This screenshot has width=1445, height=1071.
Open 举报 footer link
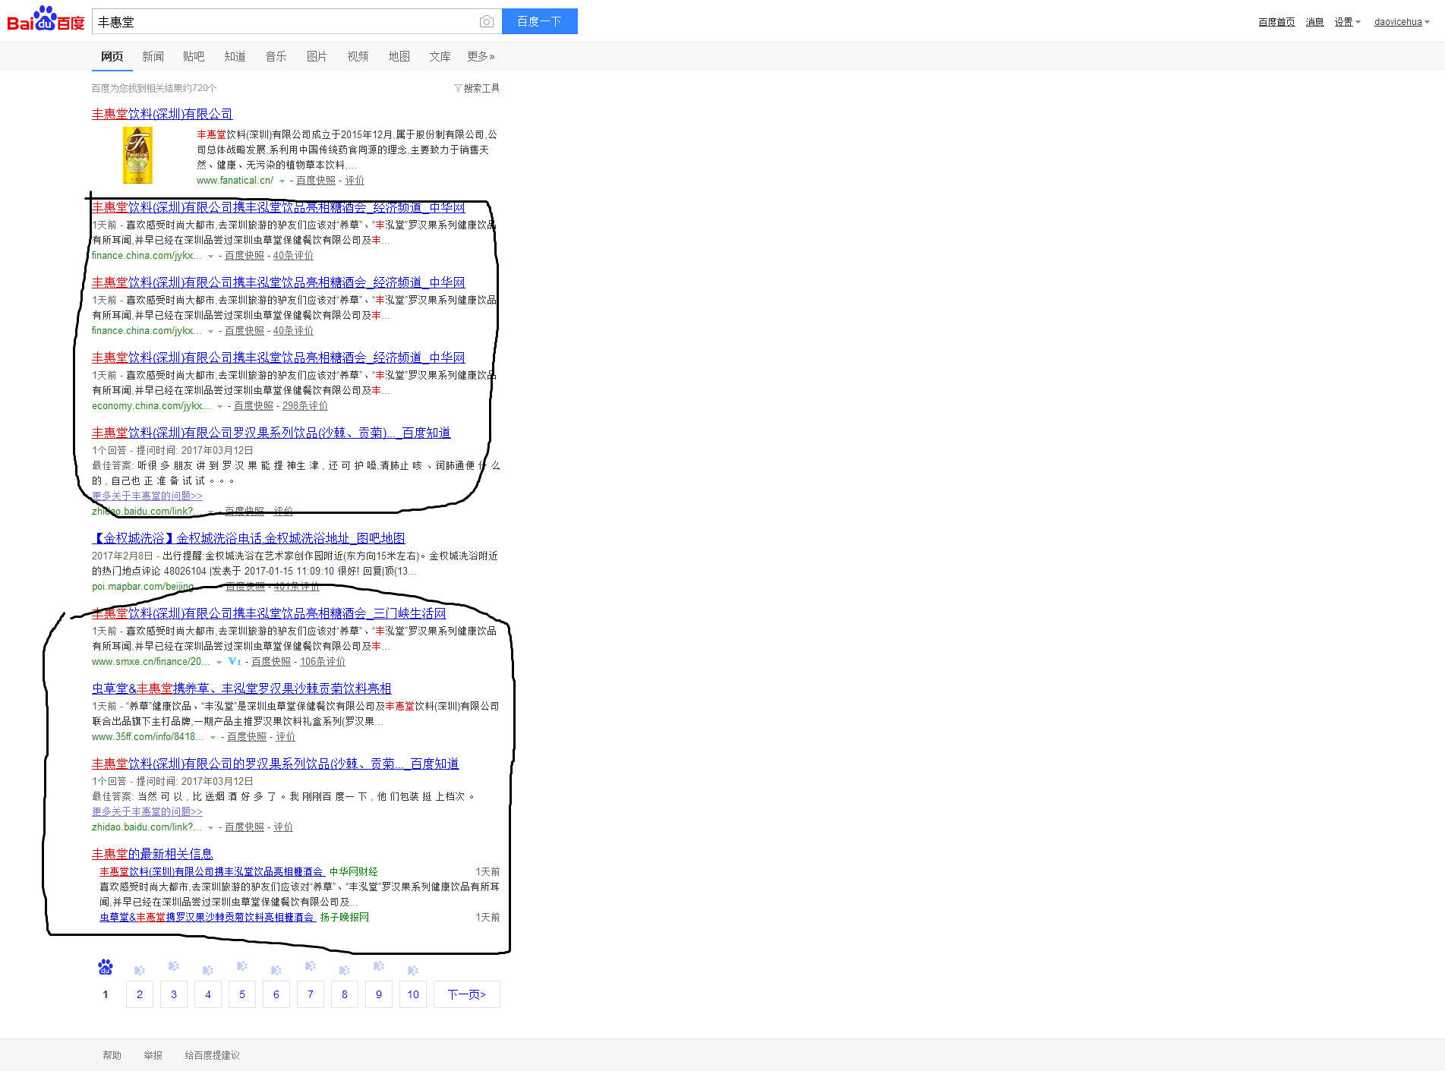point(153,1055)
